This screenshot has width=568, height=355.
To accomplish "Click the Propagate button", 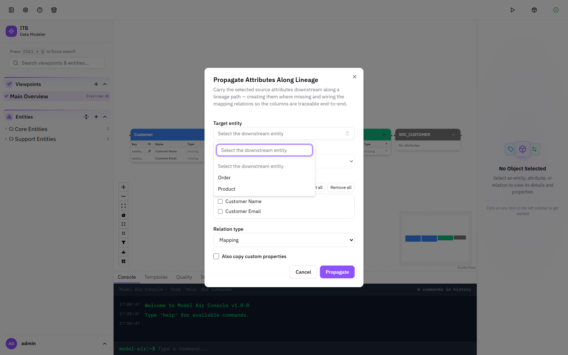I will click(x=337, y=272).
